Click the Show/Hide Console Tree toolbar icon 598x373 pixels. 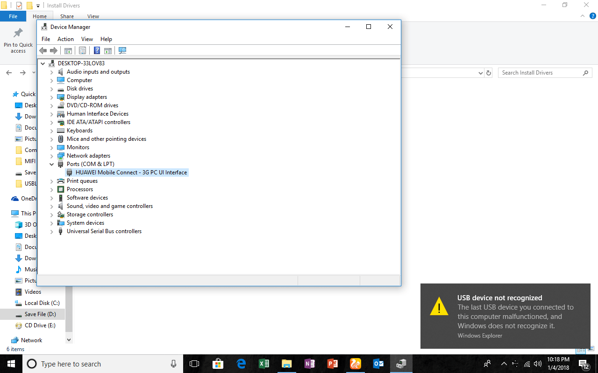(68, 50)
